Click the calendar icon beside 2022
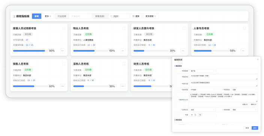Viewport: 264px width, 136px height. 111,16
